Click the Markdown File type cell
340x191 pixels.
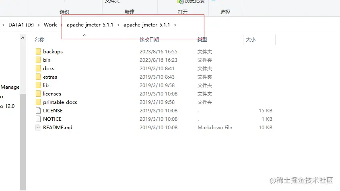[215, 128]
